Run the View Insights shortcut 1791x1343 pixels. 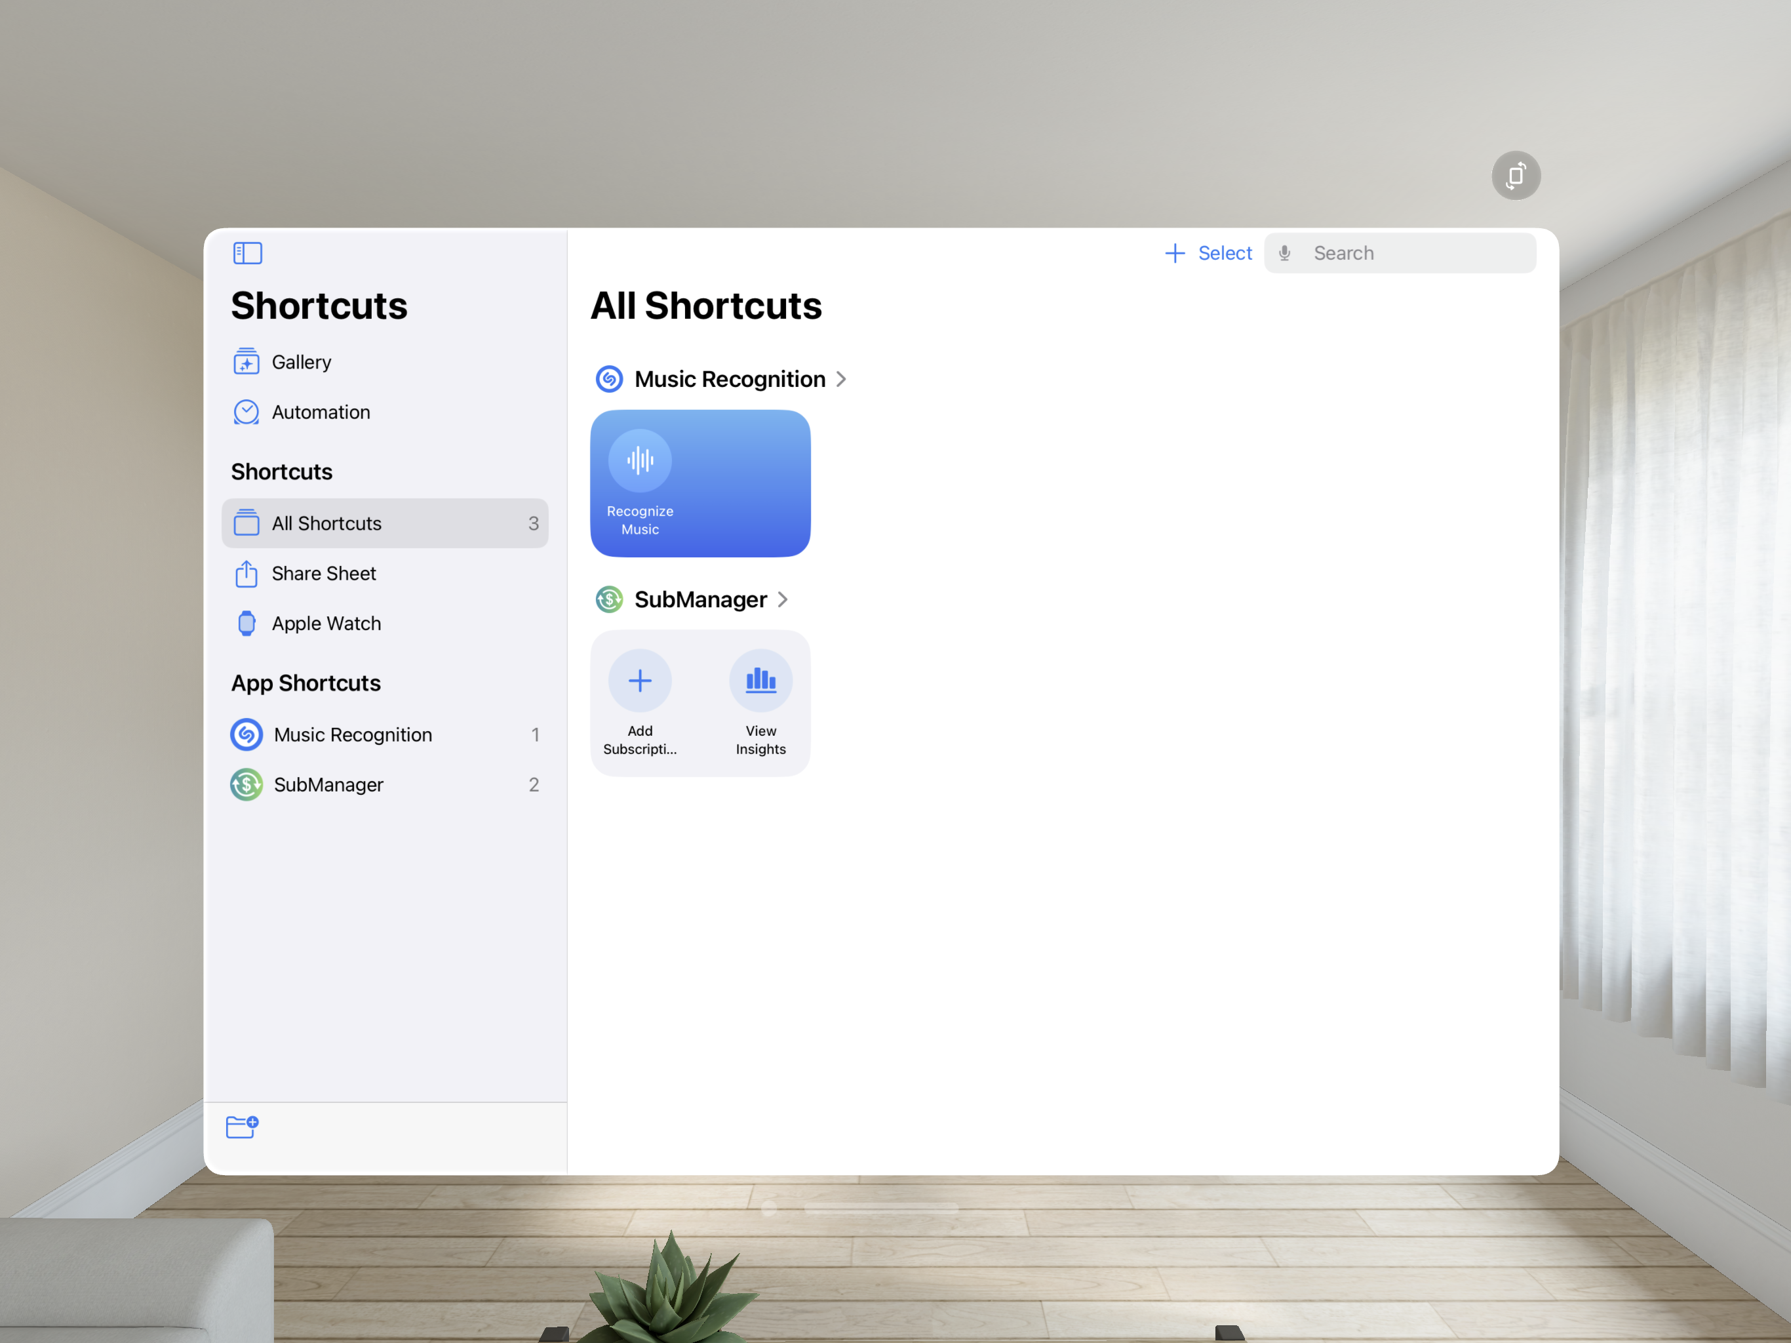[x=761, y=703]
